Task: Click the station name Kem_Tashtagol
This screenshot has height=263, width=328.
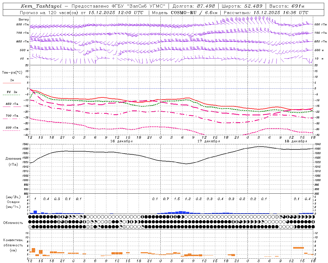Action: pos(41,6)
